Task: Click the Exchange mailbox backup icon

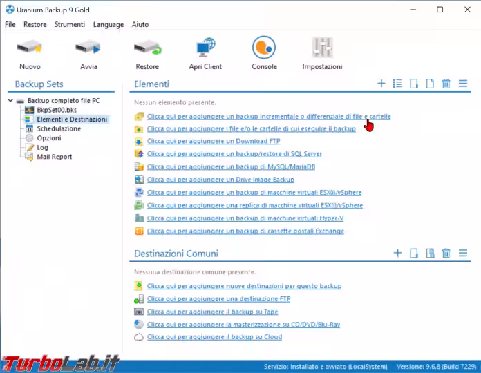Action: (139, 231)
